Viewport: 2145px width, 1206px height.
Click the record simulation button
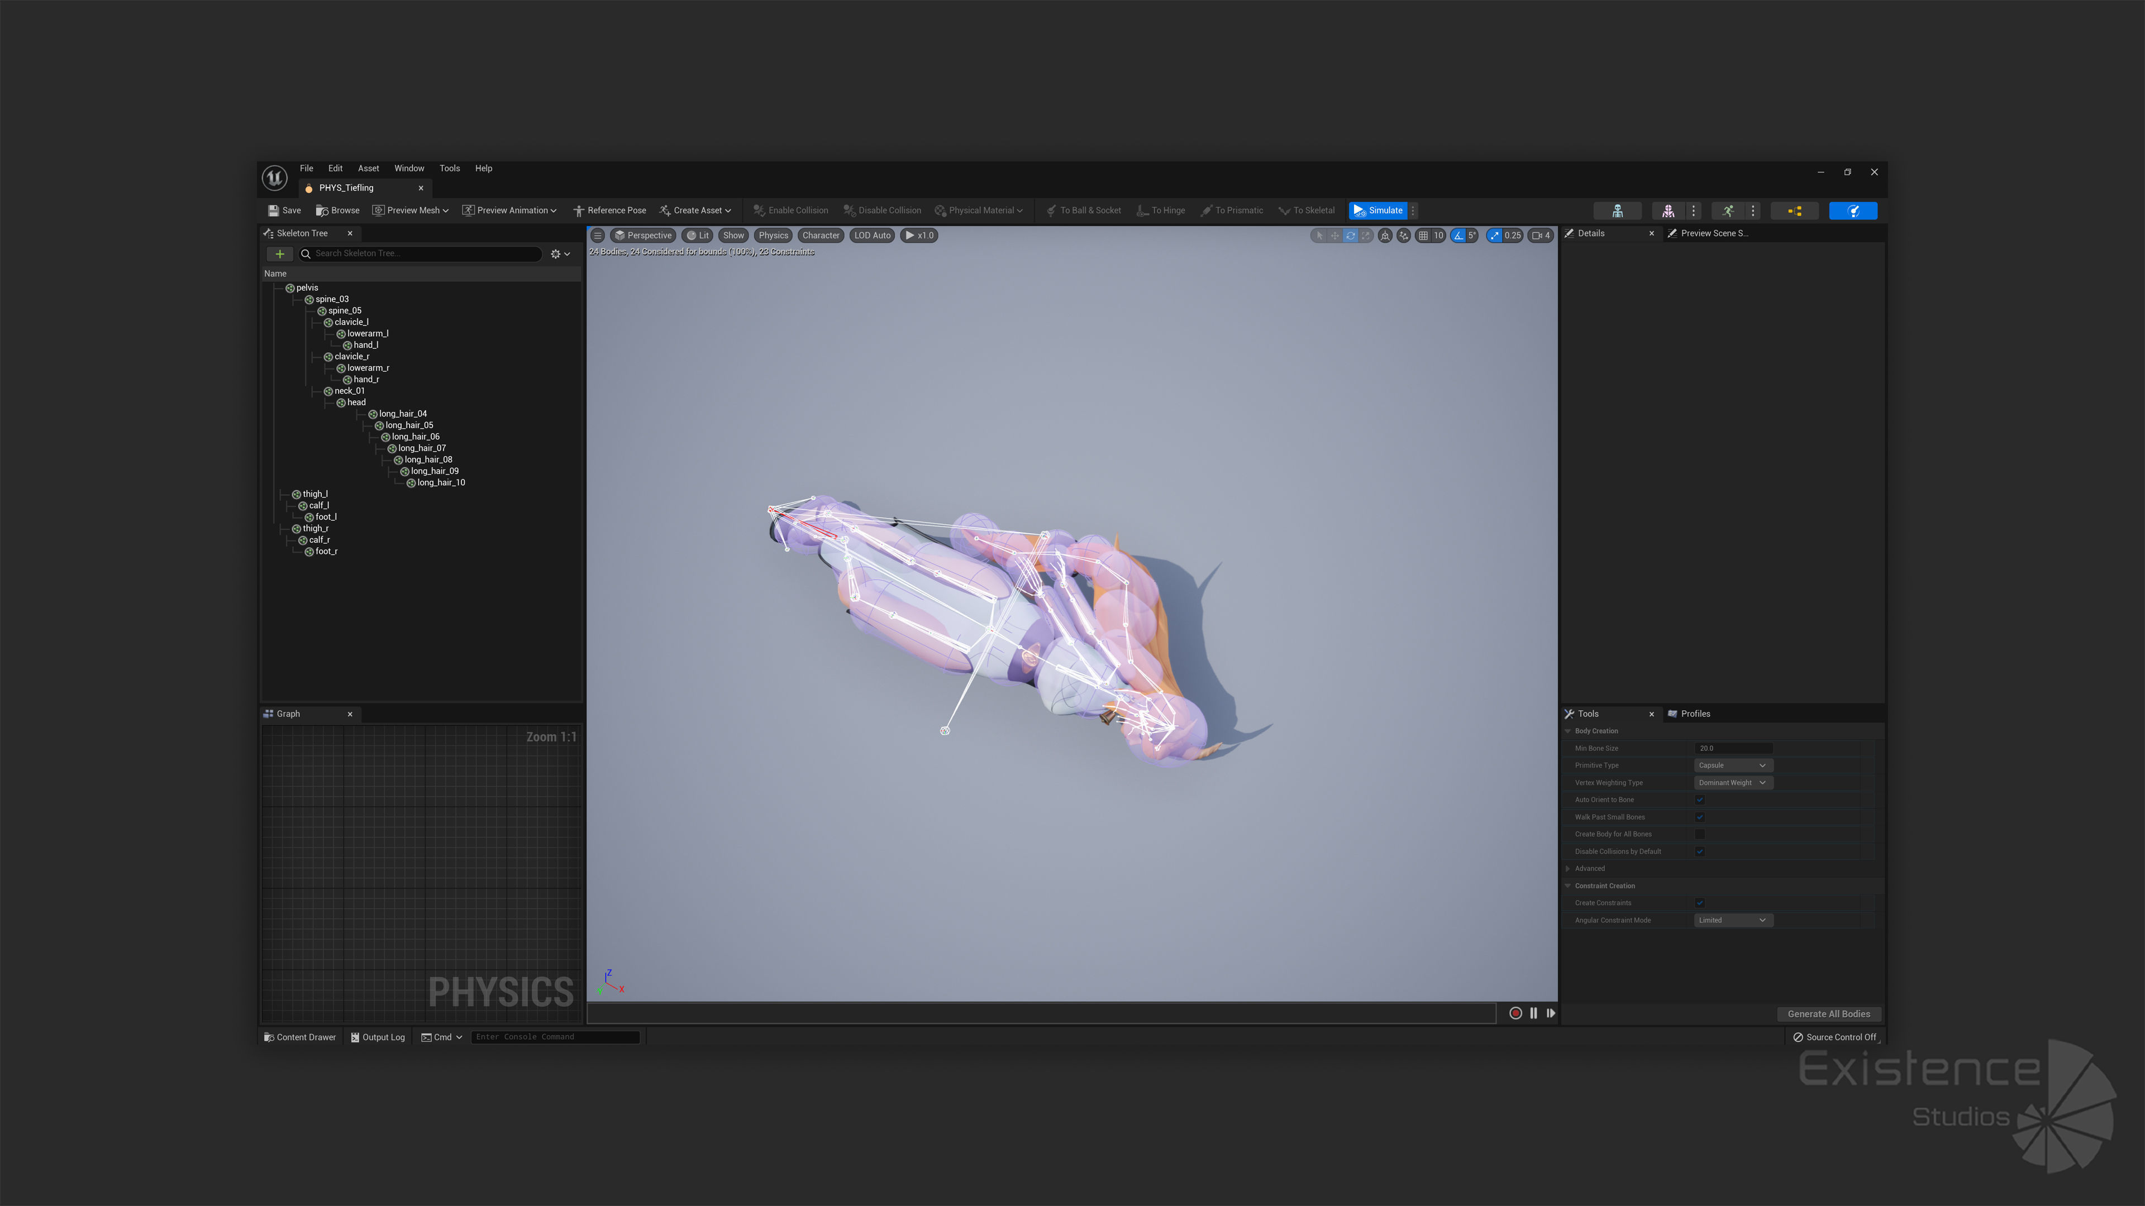[1515, 1013]
